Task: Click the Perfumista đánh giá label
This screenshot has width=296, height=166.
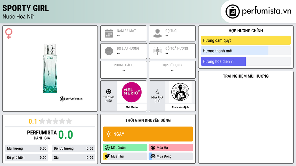Action: (42, 135)
